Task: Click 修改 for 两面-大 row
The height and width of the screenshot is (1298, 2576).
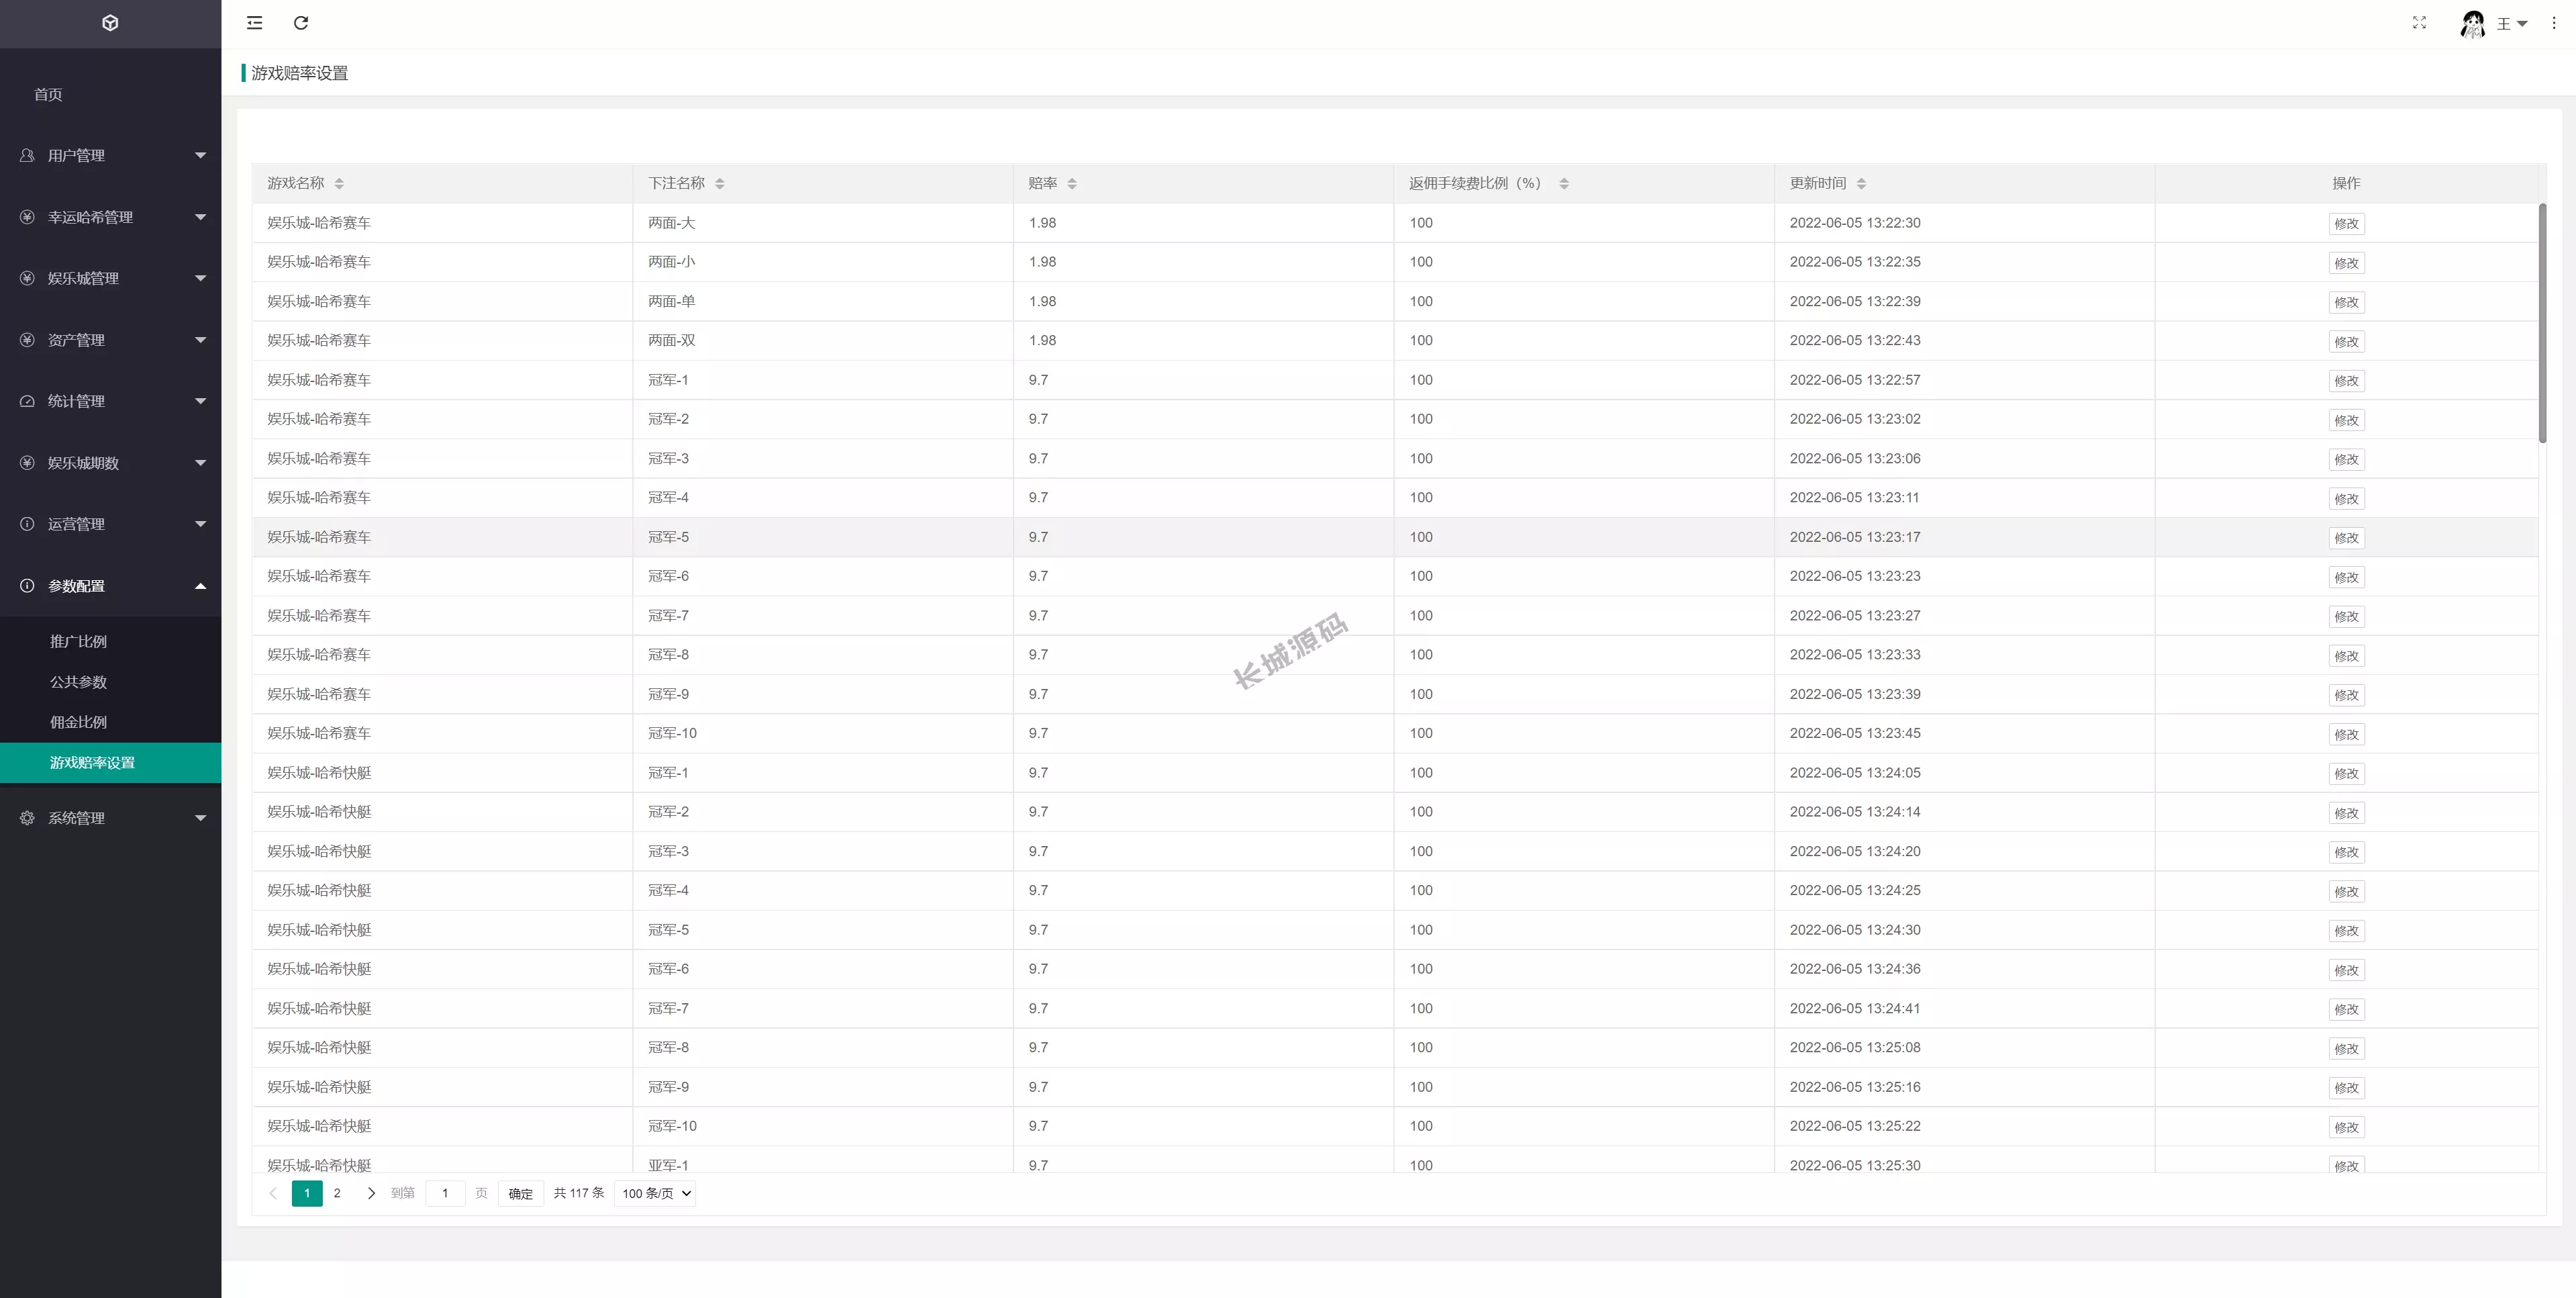Action: [x=2346, y=224]
